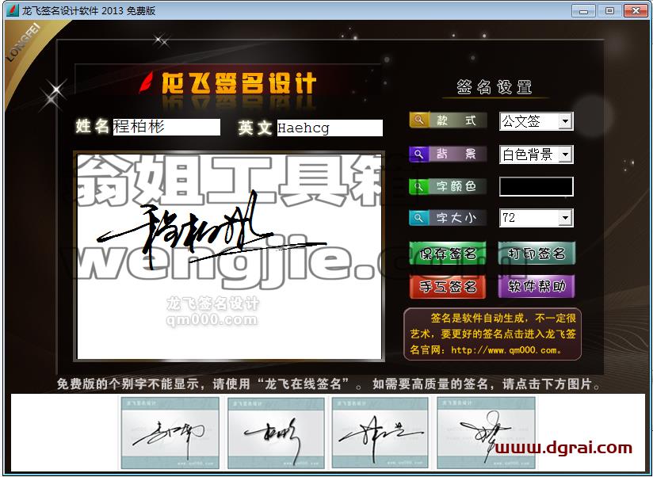Image resolution: width=653 pixels, height=477 pixels.
Task: Click the app icon in title bar
Action: (x=13, y=10)
